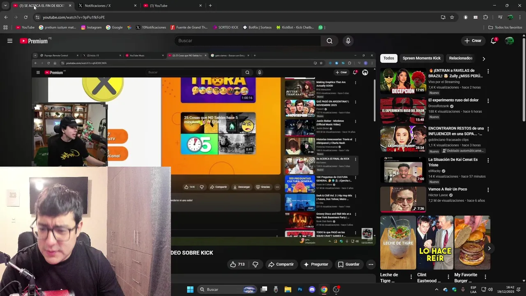
Task: Click the view site information icon
Action: pyautogui.click(x=37, y=17)
